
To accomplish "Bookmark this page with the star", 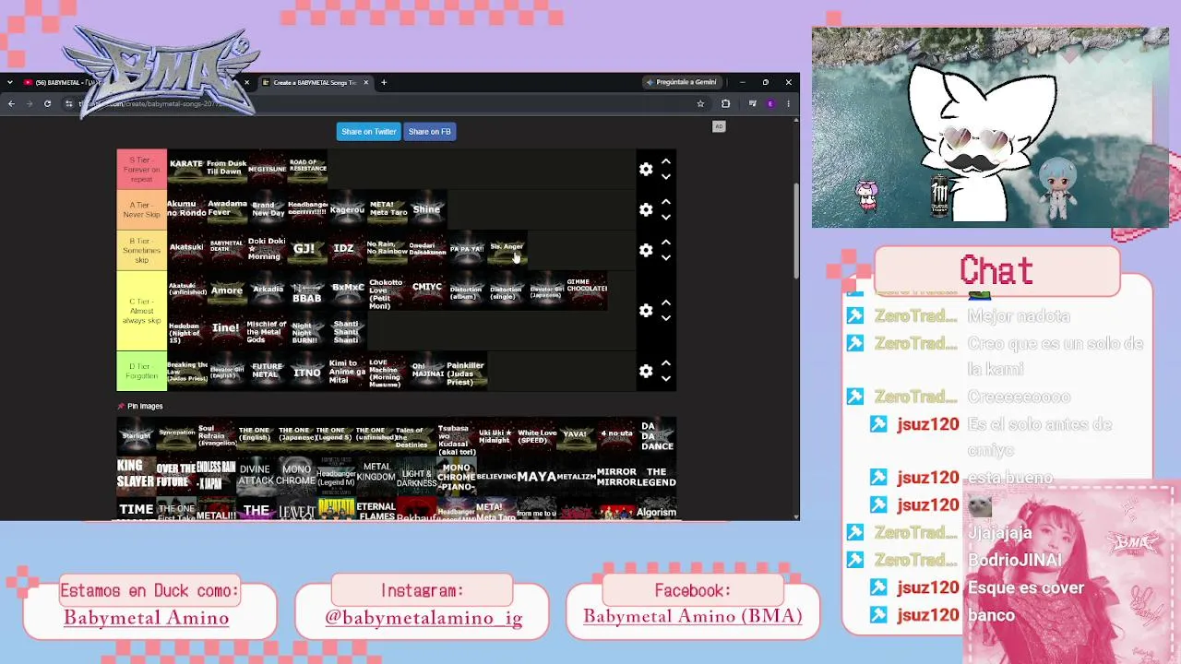I will tap(700, 103).
